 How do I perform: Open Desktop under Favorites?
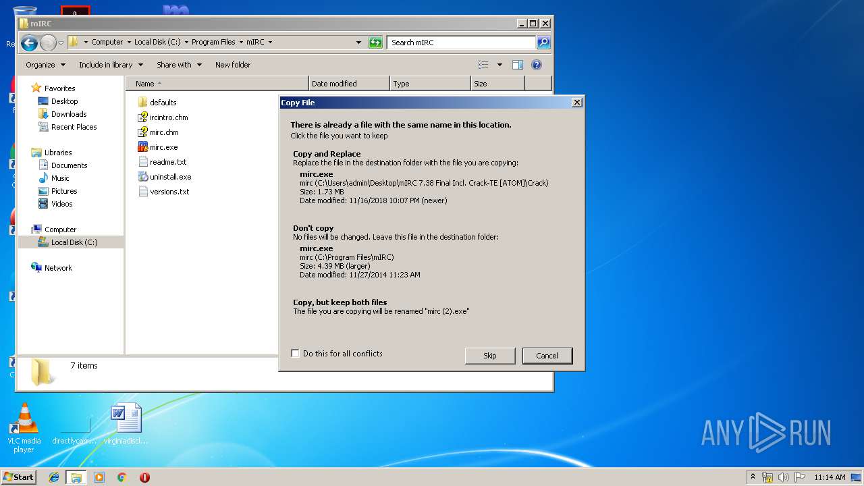64,101
